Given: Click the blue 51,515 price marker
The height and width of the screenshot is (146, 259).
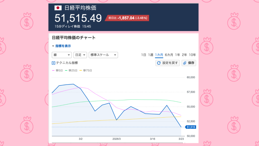Looking at the screenshot, I should pos(190,127).
